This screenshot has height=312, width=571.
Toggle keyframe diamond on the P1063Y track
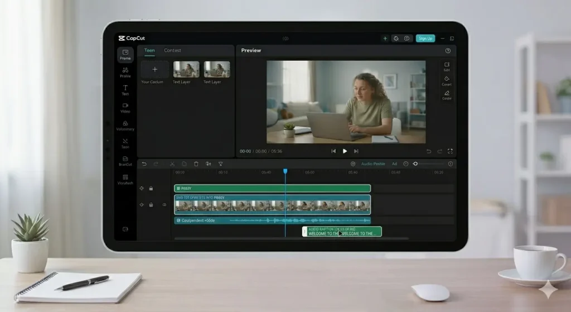pos(142,189)
